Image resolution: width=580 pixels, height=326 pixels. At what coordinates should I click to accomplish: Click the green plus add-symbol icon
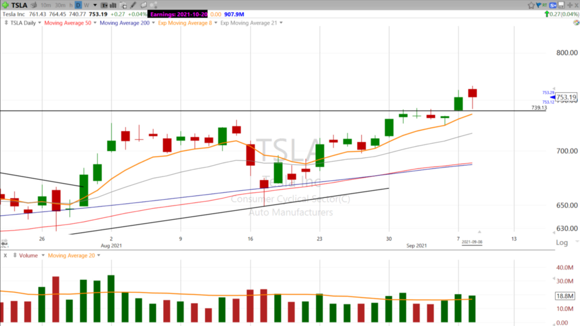pyautogui.click(x=5, y=5)
